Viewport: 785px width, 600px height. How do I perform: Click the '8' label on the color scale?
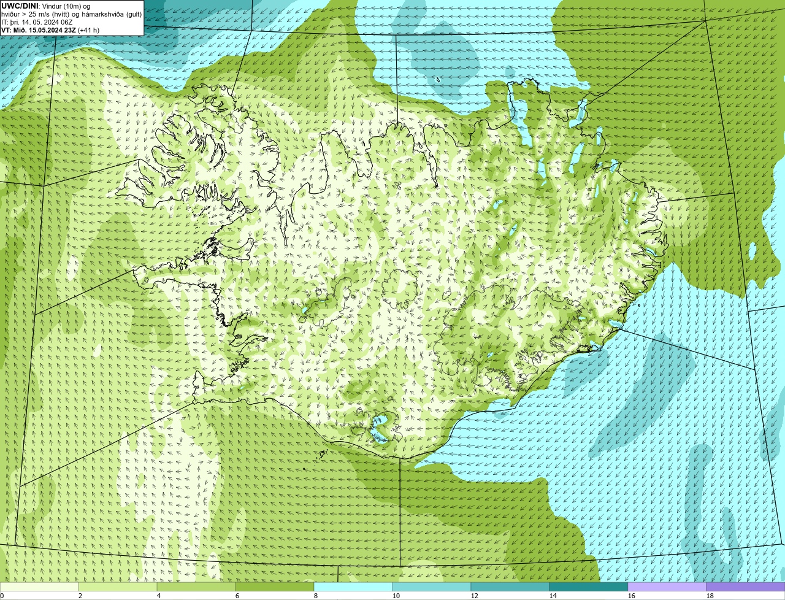(316, 596)
